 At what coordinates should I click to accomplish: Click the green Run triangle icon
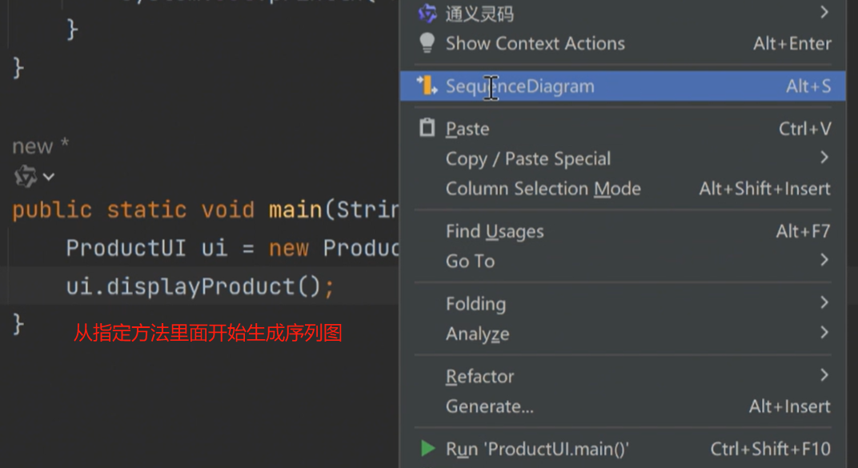pyautogui.click(x=428, y=449)
